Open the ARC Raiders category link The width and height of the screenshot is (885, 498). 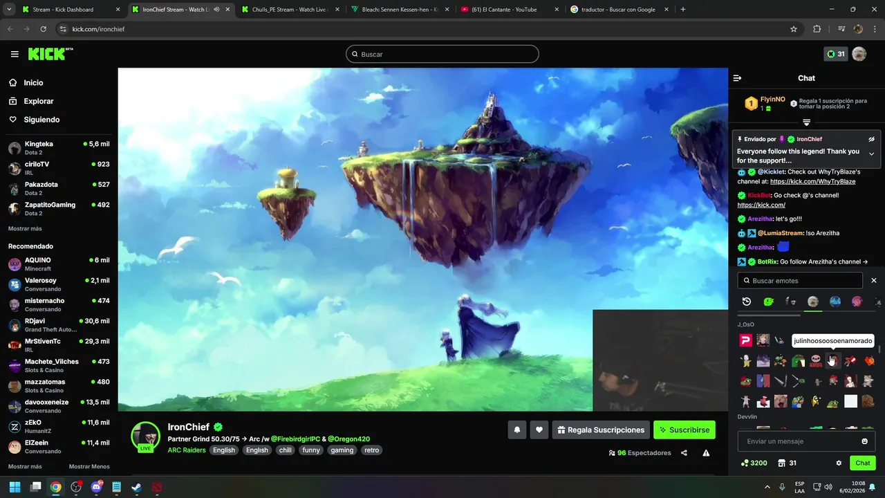(187, 450)
